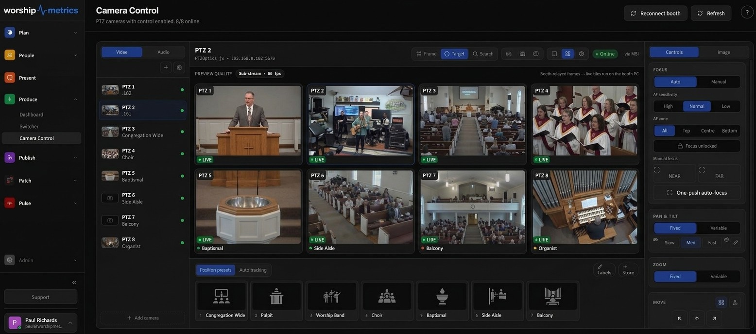The image size is (756, 334).
Task: Click the Present sidebar icon
Action: point(10,78)
